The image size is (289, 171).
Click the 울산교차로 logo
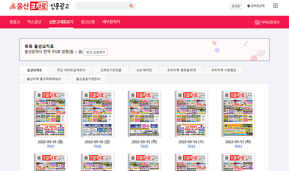click(29, 6)
